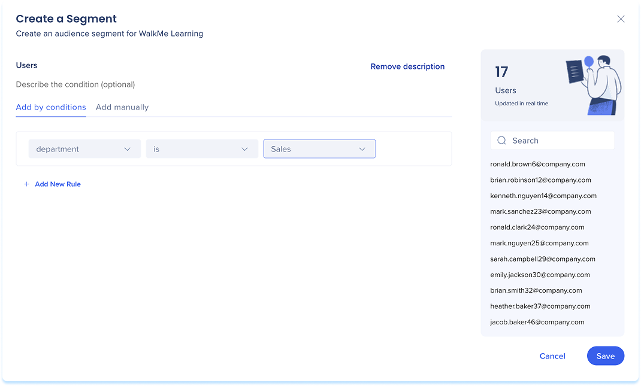Open the department attribute dropdown
Image resolution: width=641 pixels, height=386 pixels.
[x=84, y=149]
